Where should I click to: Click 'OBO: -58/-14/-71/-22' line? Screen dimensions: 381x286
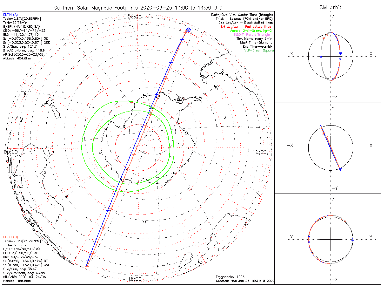point(24,31)
